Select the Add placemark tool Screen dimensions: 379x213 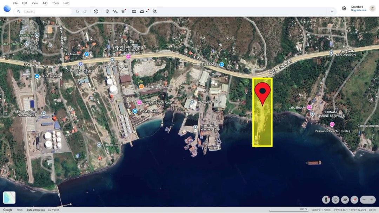pos(107,11)
